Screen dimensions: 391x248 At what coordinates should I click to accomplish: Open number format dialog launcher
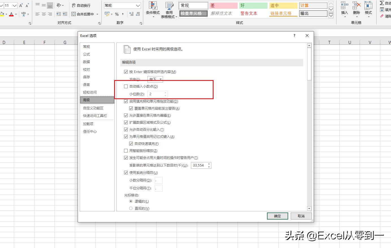tap(141, 23)
